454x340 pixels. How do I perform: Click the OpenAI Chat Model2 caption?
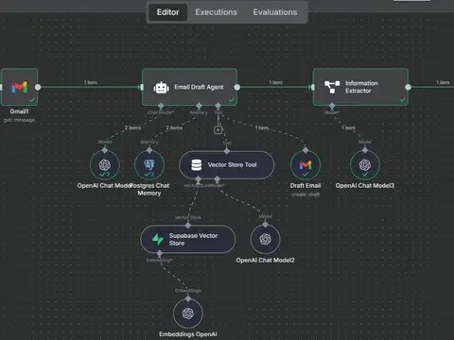click(265, 261)
